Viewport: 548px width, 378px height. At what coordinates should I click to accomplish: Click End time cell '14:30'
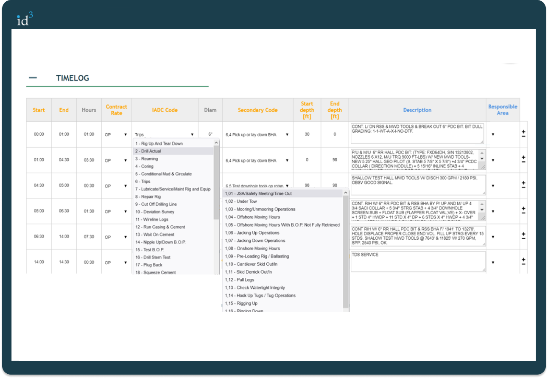64,262
